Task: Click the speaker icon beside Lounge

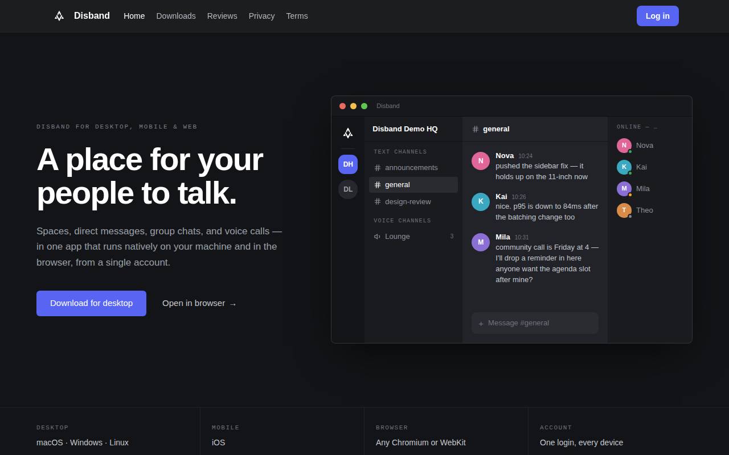Action: pos(377,237)
